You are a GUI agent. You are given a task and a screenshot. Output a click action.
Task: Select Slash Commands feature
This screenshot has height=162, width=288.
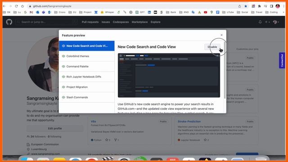click(x=87, y=97)
